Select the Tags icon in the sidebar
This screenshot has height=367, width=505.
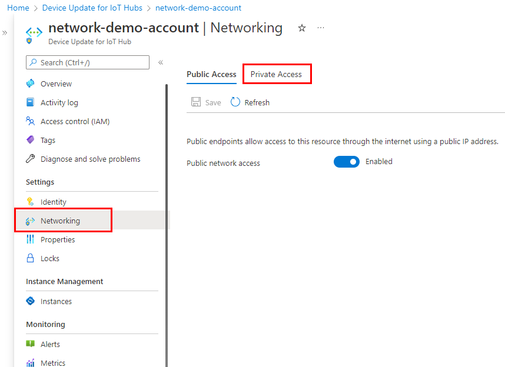coord(31,139)
